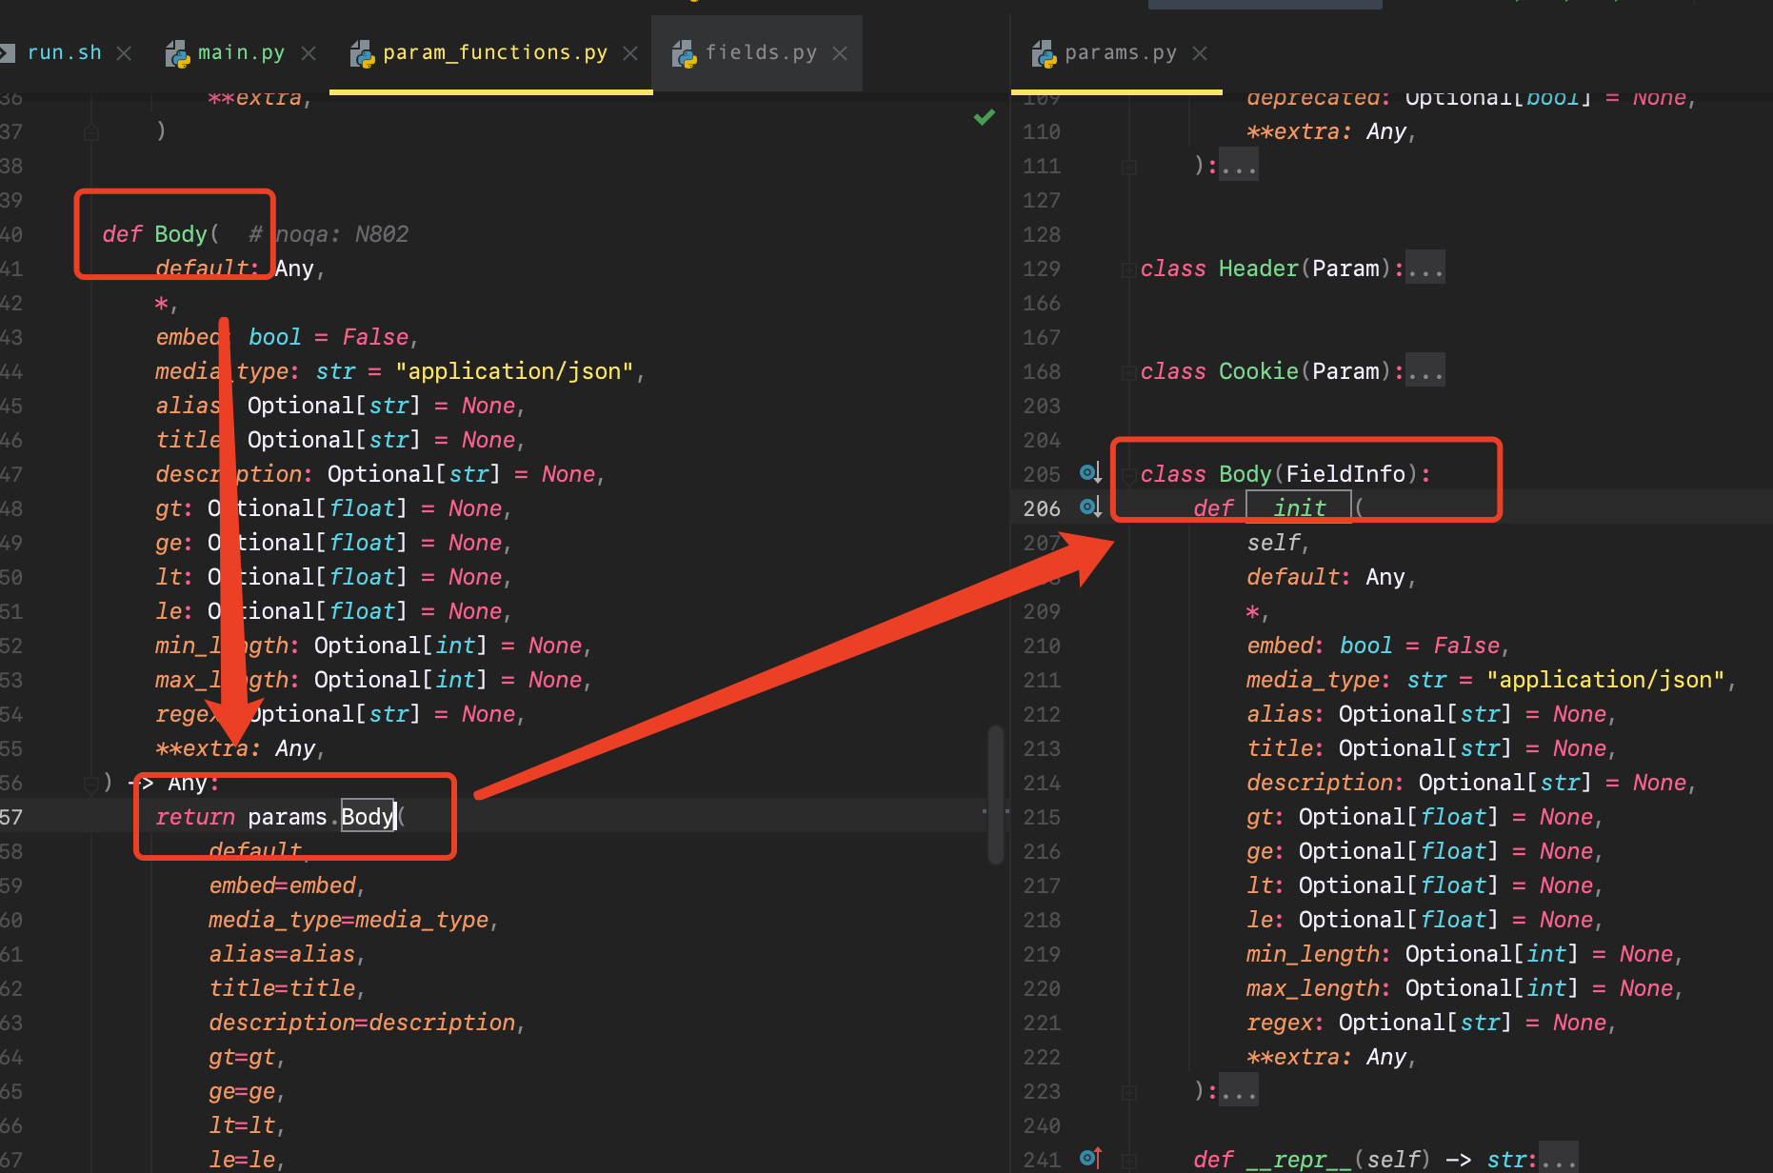Click the "application/json" string in left editor

(514, 371)
